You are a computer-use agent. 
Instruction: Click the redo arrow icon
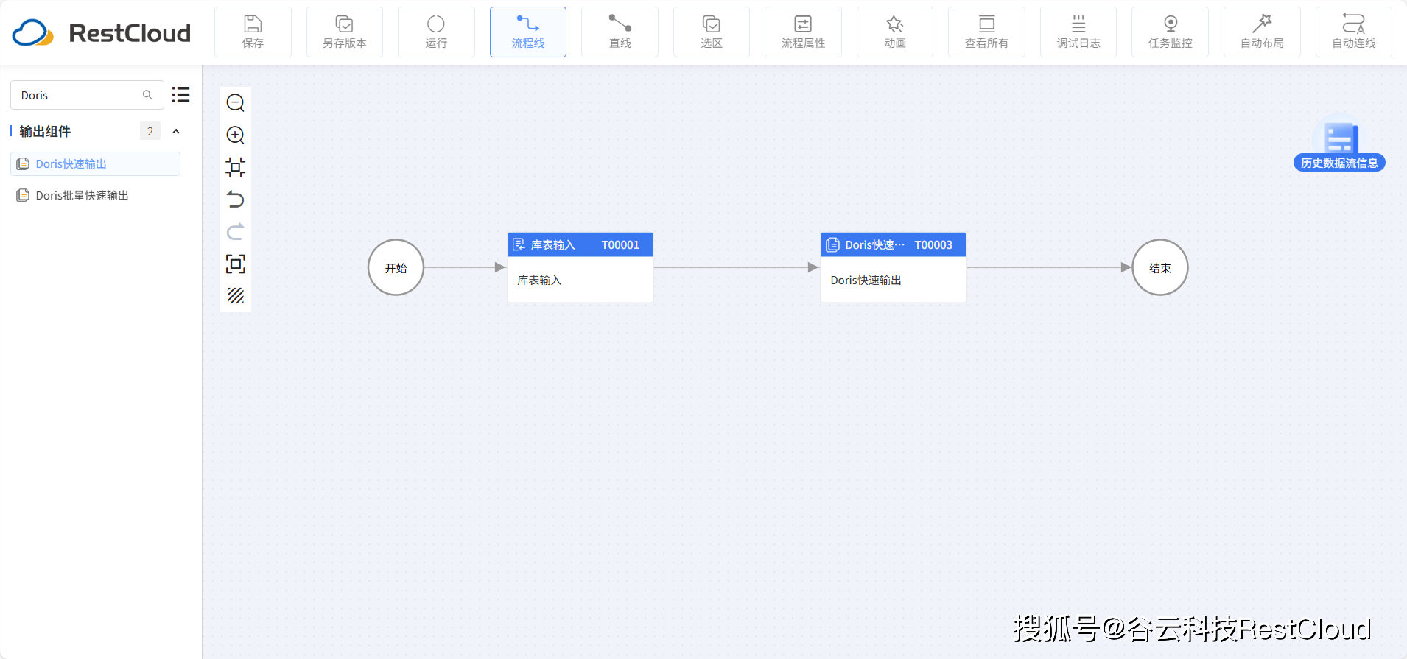235,232
